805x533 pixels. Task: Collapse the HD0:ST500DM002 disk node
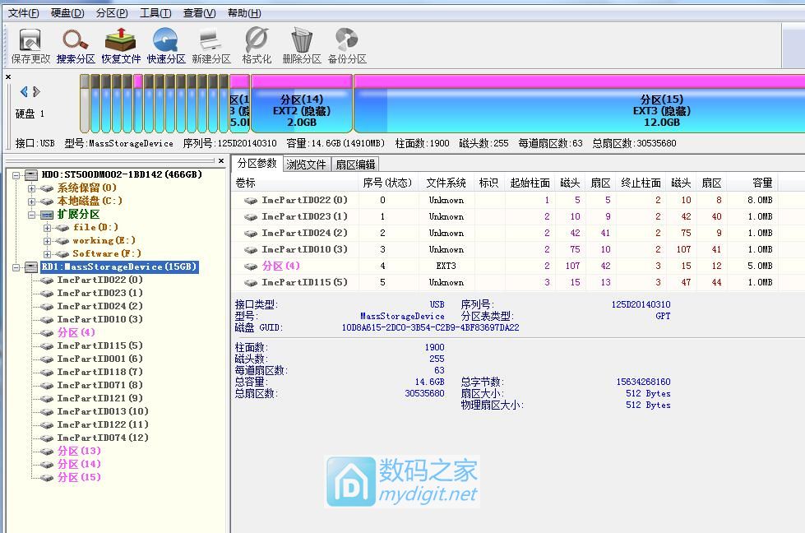(x=16, y=175)
